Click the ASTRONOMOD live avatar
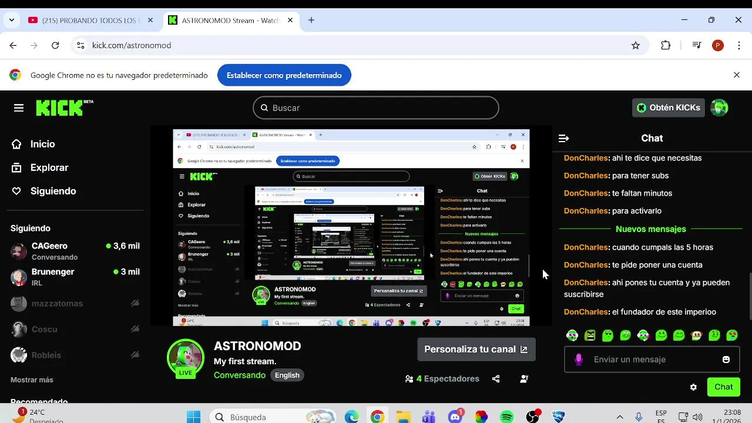This screenshot has width=752, height=423. click(x=186, y=358)
